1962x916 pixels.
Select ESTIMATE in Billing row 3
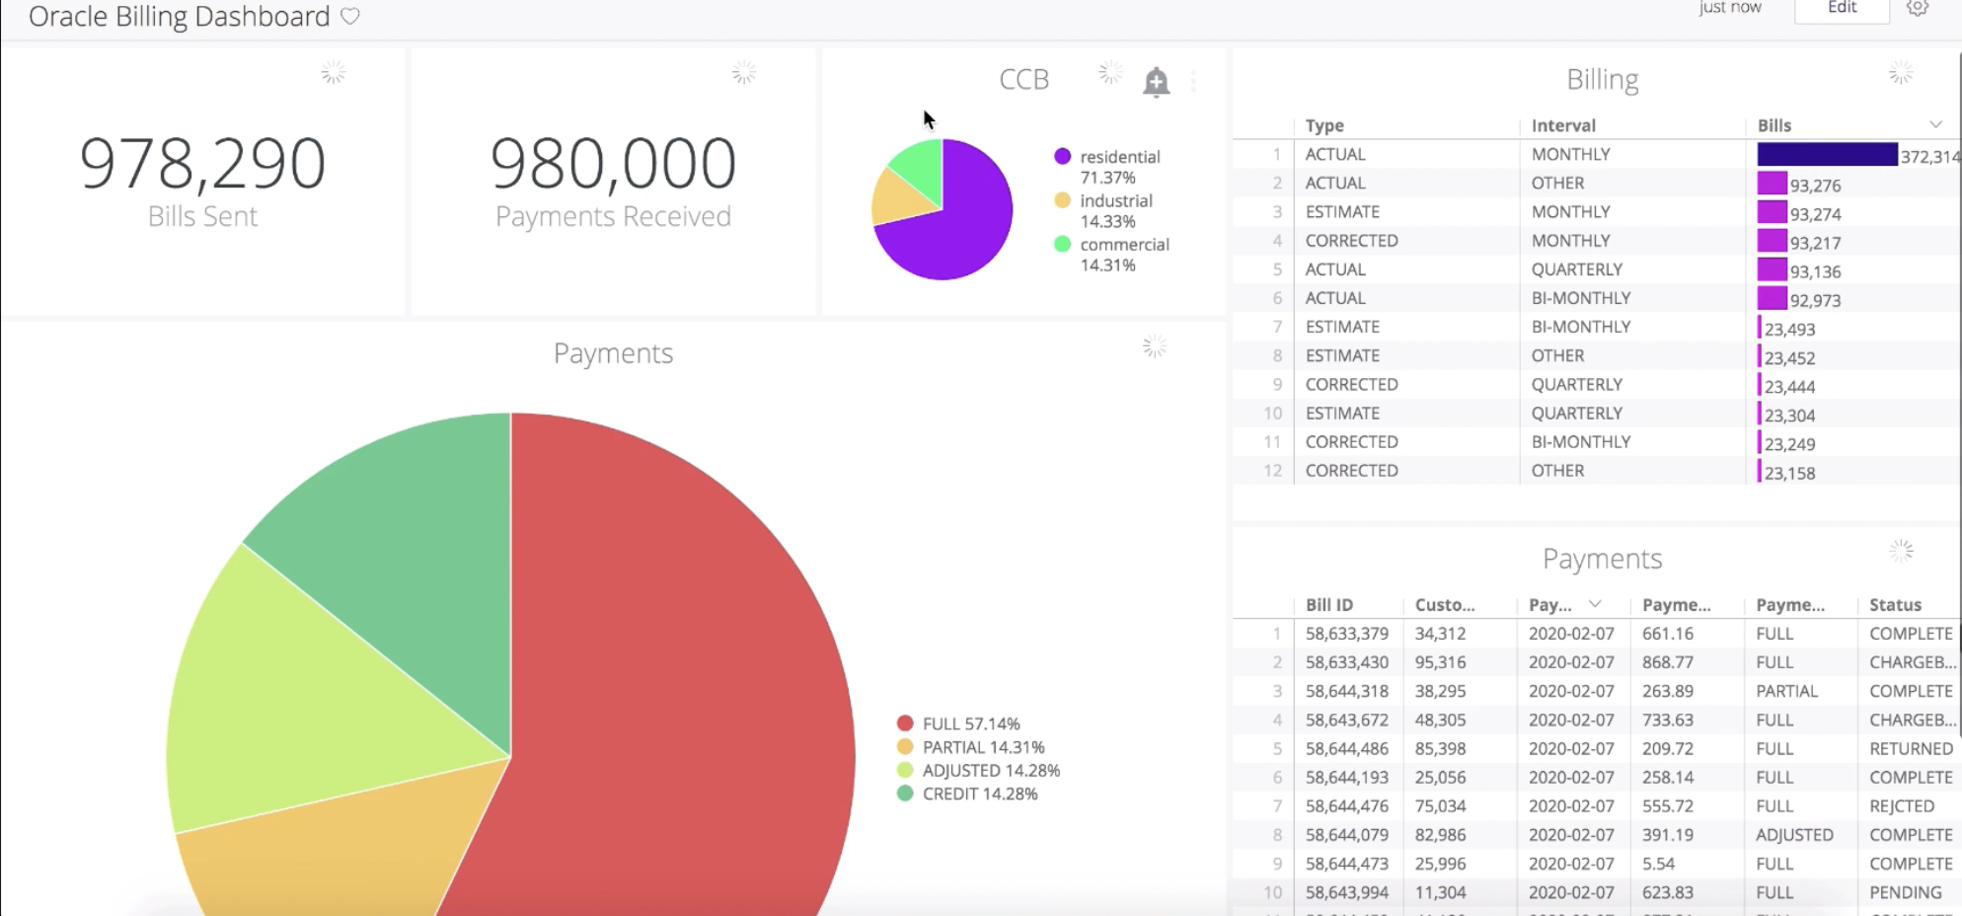point(1342,212)
